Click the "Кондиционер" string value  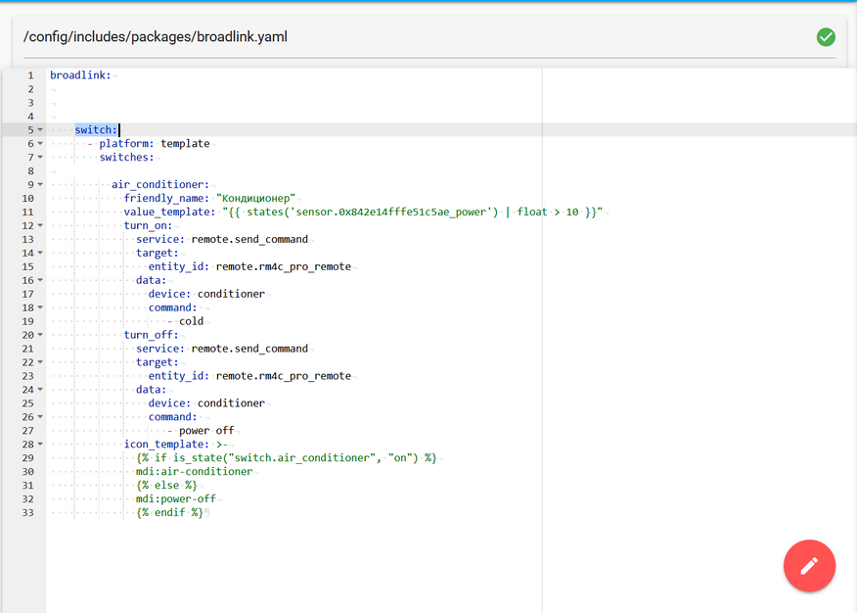point(255,198)
